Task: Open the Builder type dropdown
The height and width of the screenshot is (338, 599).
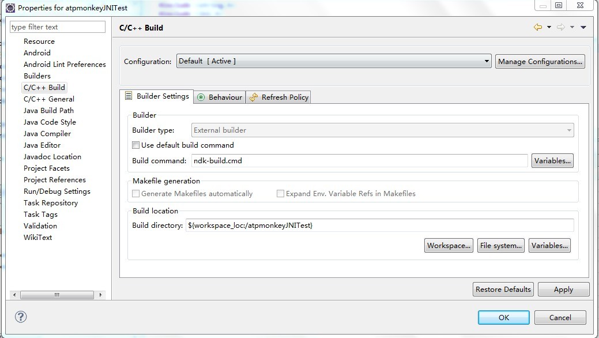Action: [382, 130]
